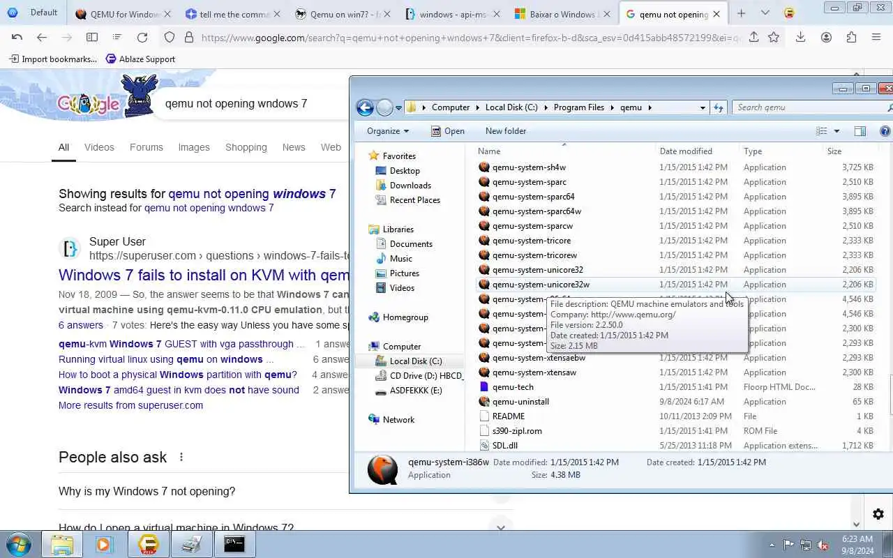Open Recent Places in navigation pane
Viewport: 893px width, 558px height.
click(414, 200)
